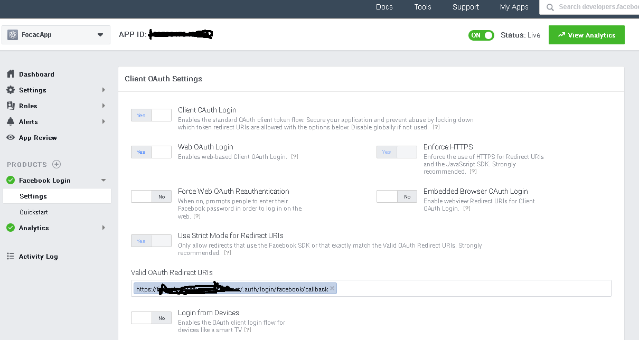Image resolution: width=639 pixels, height=340 pixels.
Task: Open help for Enforce HTTPS [?]
Action: point(473,172)
